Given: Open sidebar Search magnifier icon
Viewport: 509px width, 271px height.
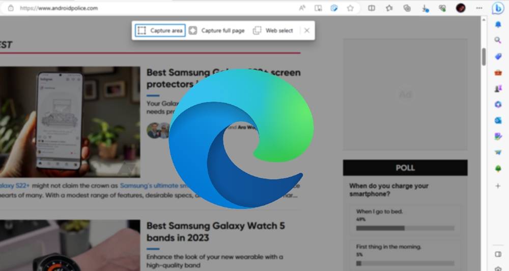Looking at the screenshot, I should click(498, 40).
